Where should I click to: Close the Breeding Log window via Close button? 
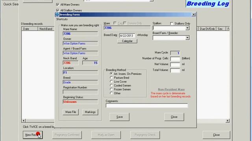[216, 135]
